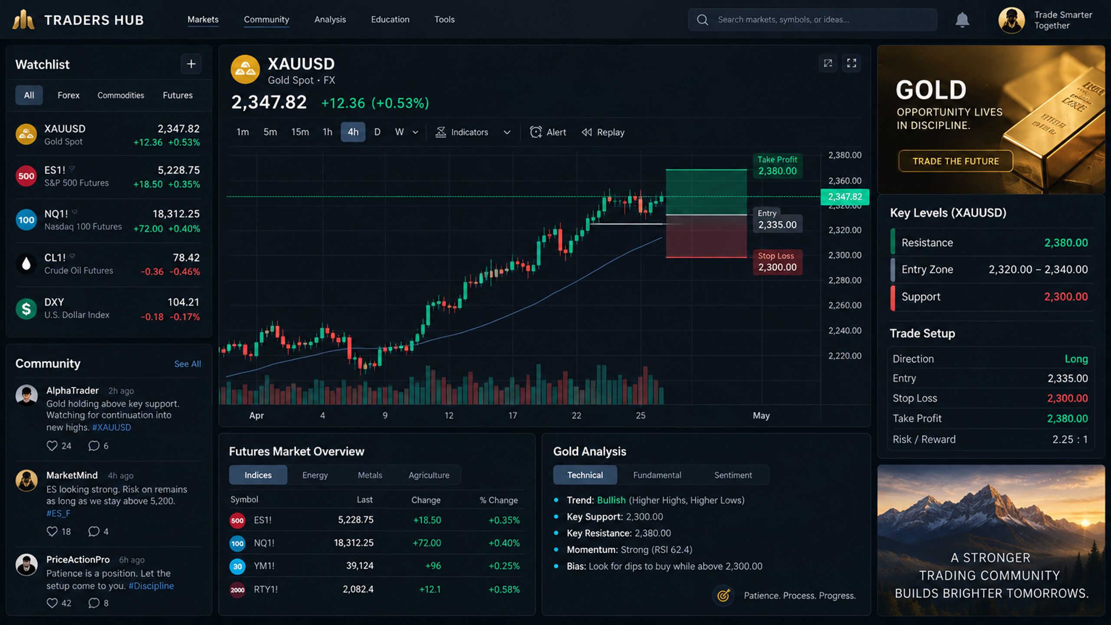Open the ES1! watchlist row flag menu

click(x=72, y=168)
